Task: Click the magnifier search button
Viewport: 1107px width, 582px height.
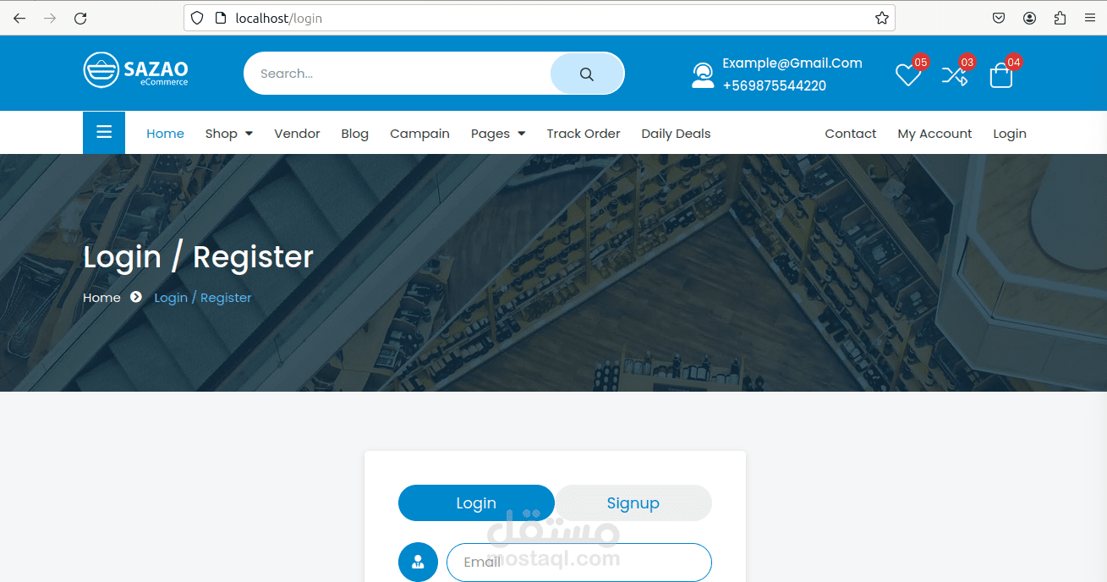Action: point(587,74)
